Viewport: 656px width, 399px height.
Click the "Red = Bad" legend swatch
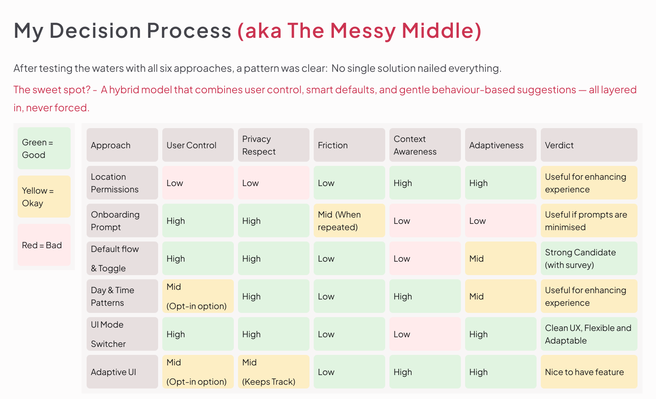click(x=44, y=245)
